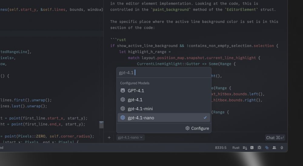Change the Rust language mode
Viewport: 303px width, 166px height.
(x=236, y=148)
